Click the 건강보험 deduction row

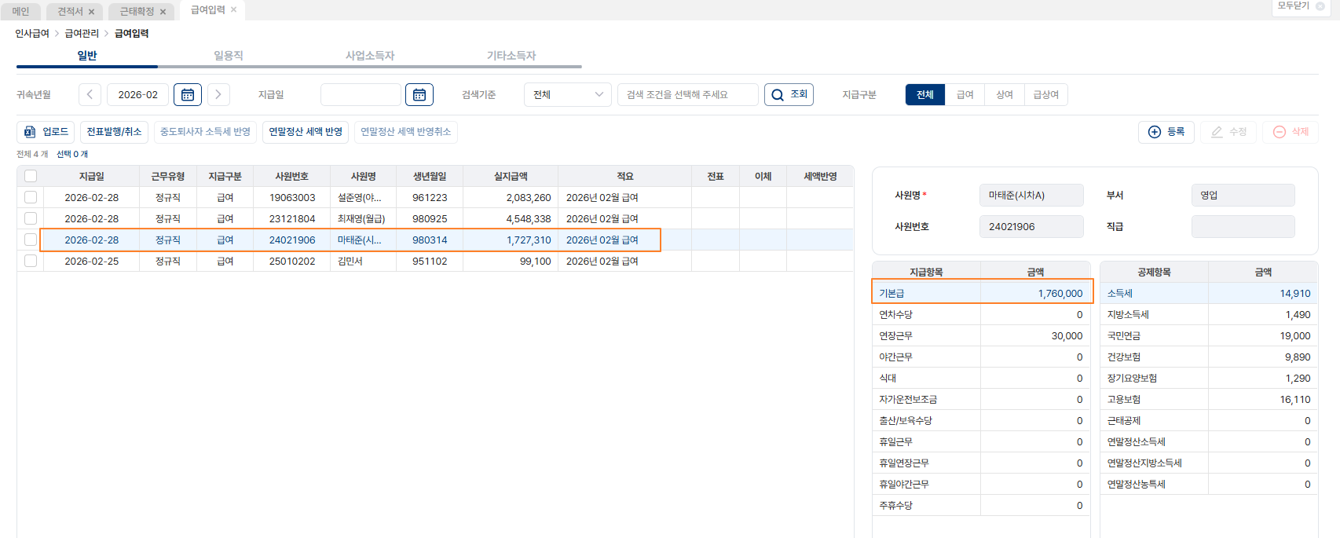coord(1209,357)
